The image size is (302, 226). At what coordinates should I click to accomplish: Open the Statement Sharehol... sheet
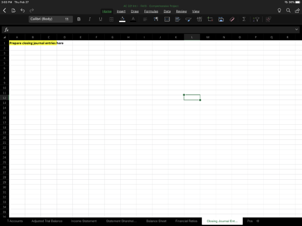pyautogui.click(x=121, y=221)
